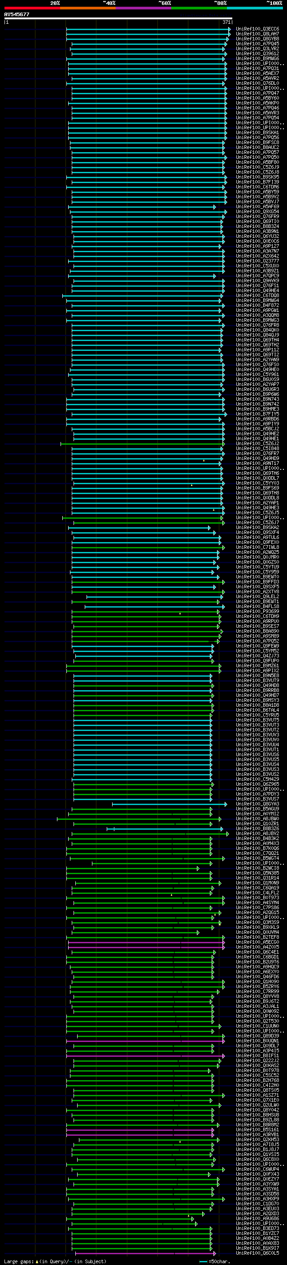Click the label UniRef100_B4FLS8
This screenshot has width=287, height=1265.
tap(257, 607)
